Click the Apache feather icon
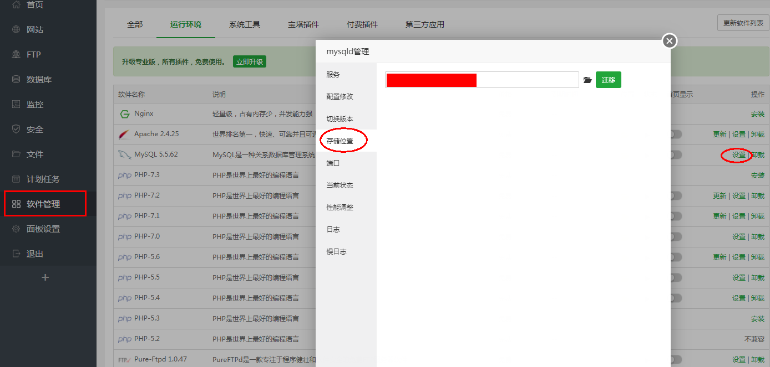 click(x=124, y=135)
